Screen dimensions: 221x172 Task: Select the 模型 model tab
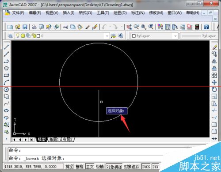click(42, 139)
